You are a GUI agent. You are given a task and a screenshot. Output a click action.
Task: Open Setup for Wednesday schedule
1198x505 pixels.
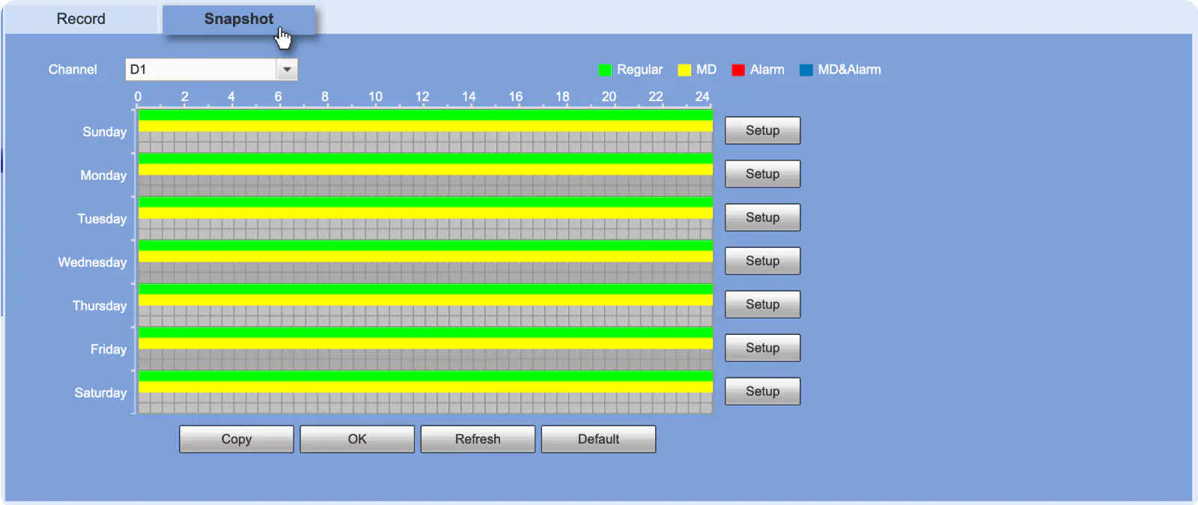click(762, 261)
